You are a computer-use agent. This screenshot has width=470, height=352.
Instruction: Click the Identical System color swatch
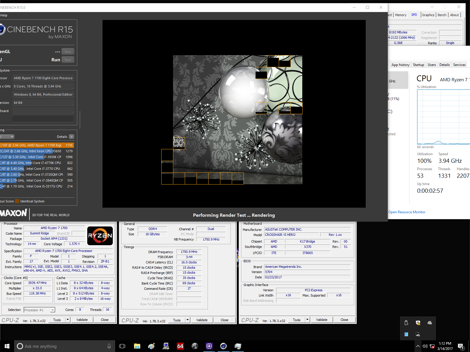[x=17, y=201]
